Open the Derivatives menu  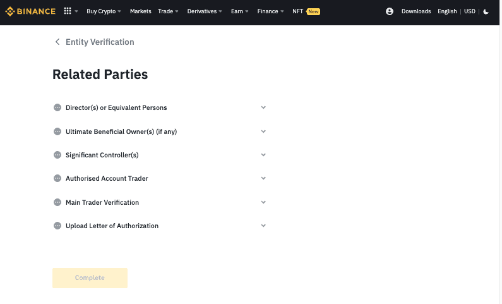(205, 11)
